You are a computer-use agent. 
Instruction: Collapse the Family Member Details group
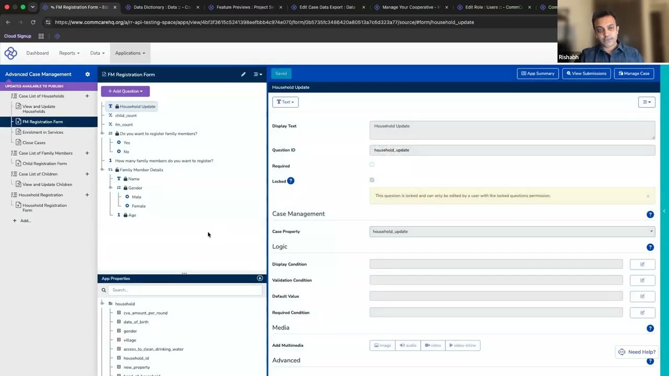pyautogui.click(x=102, y=170)
